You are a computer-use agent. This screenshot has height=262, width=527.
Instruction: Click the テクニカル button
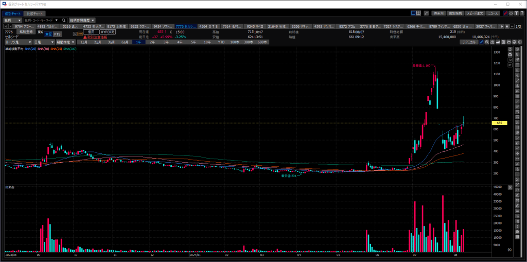(x=469, y=42)
